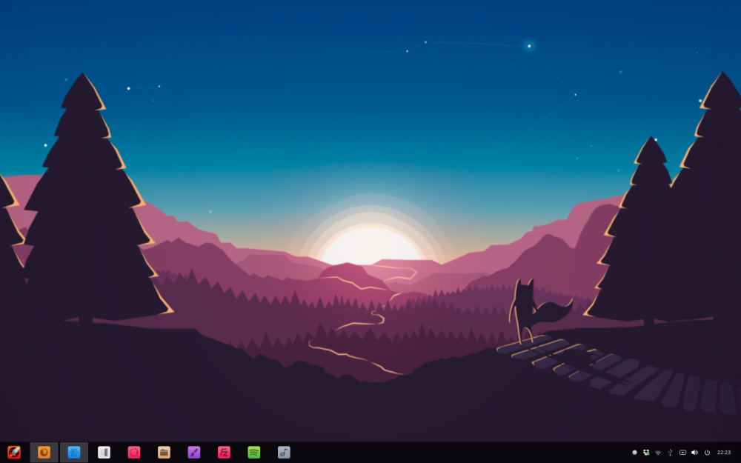Viewport: 741px width, 463px height.
Task: Open the orange Firefox browser icon
Action: click(x=44, y=452)
